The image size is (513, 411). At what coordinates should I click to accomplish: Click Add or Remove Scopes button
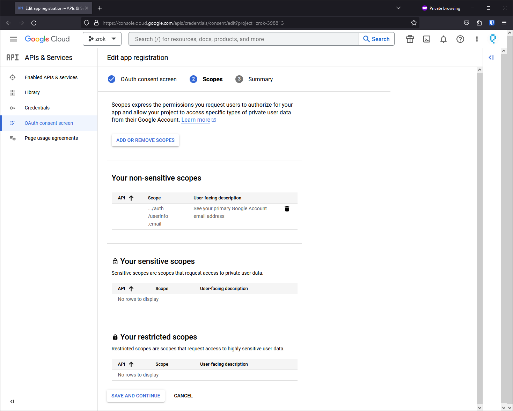tap(145, 140)
